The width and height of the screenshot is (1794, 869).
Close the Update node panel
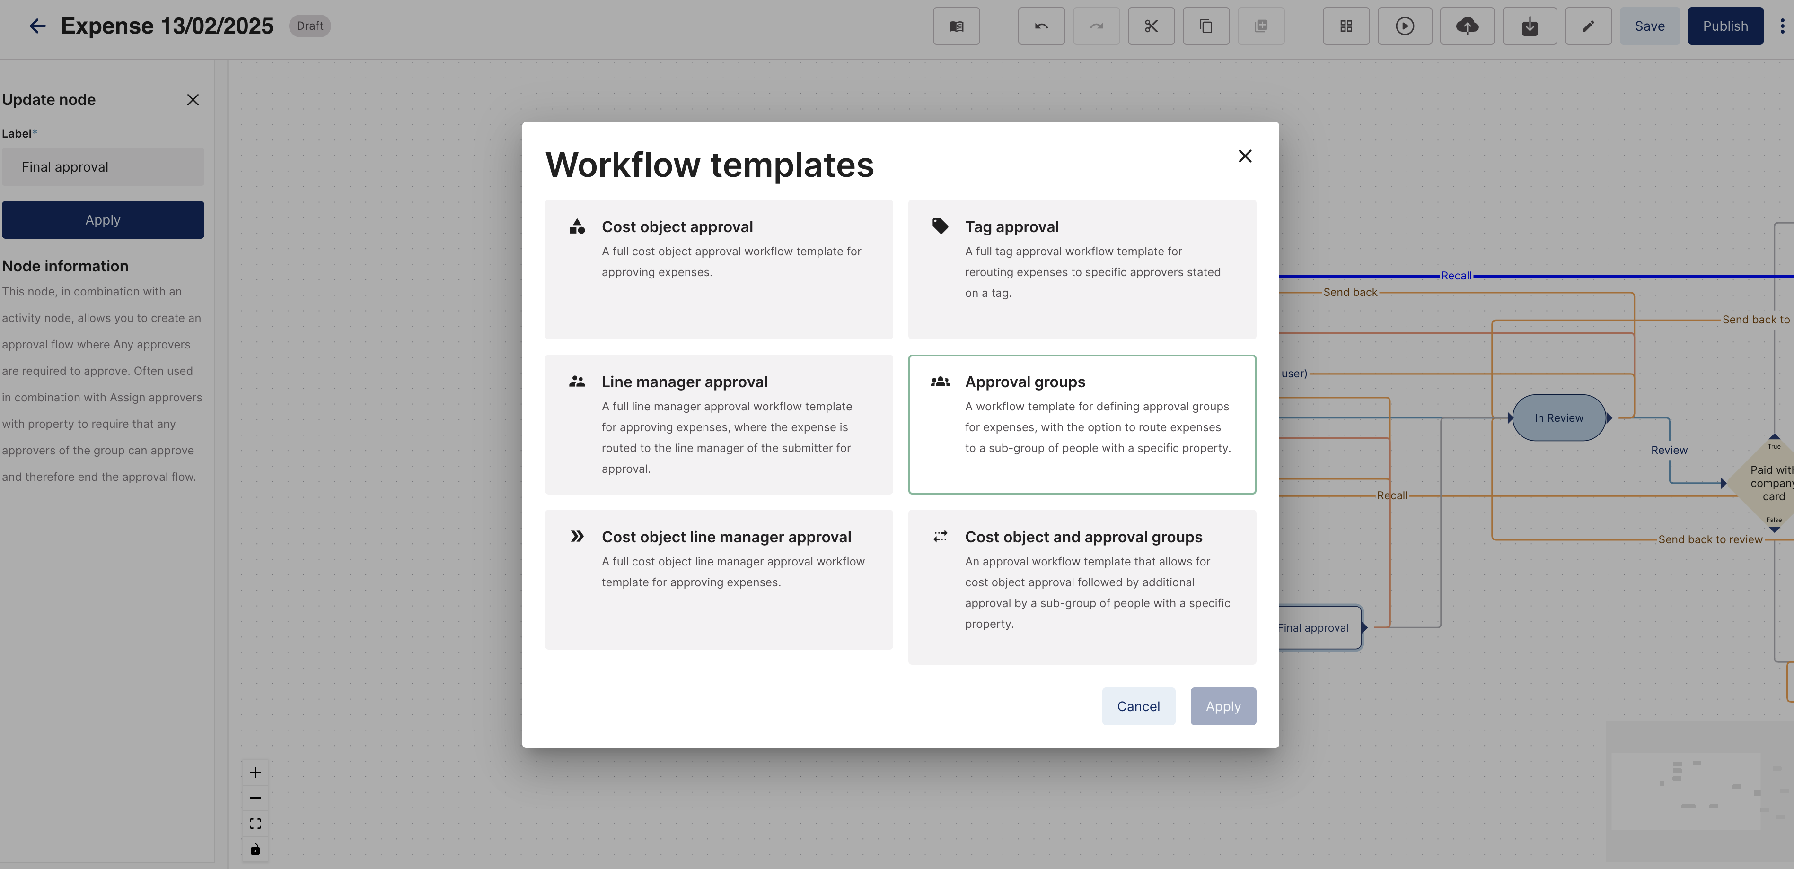pos(193,100)
